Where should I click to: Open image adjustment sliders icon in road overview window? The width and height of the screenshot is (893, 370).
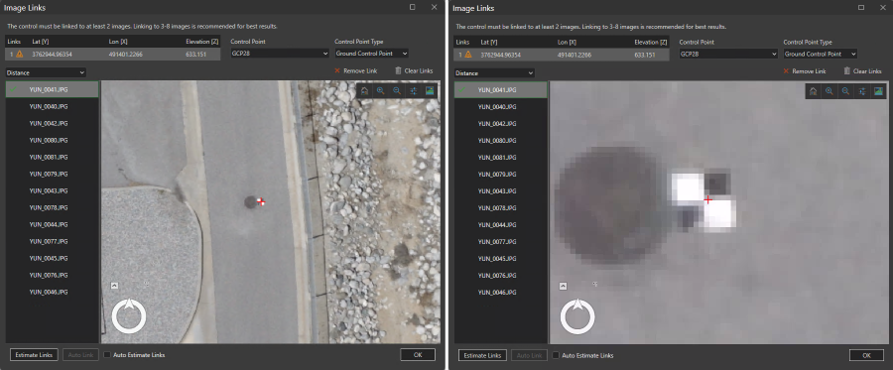coord(414,90)
